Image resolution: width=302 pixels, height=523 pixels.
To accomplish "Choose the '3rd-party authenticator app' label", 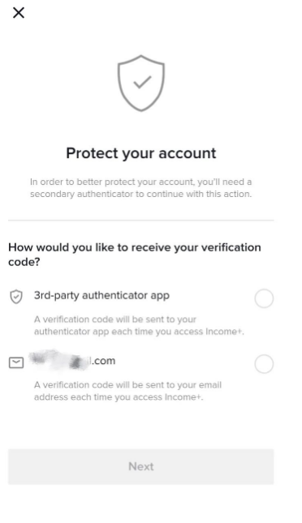I will point(101,295).
